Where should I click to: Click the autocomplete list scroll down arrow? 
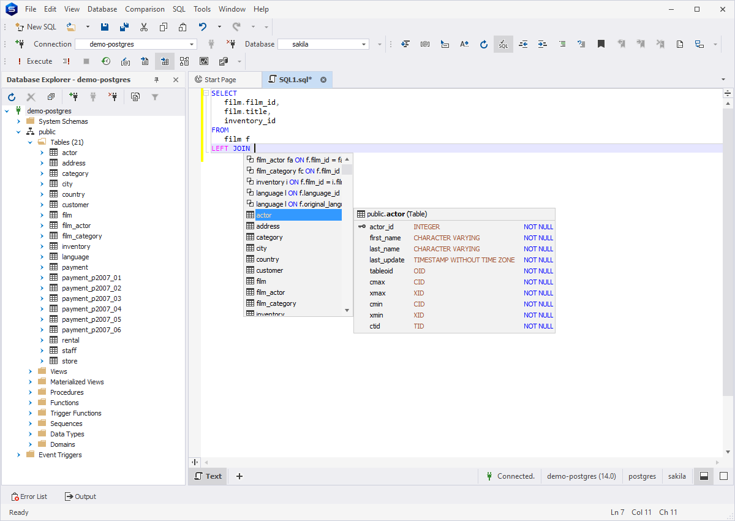click(347, 311)
